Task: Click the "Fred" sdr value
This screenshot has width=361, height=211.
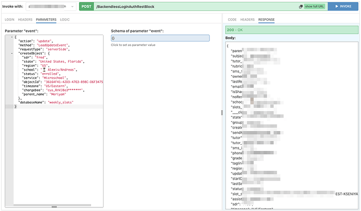Action: [x=40, y=57]
